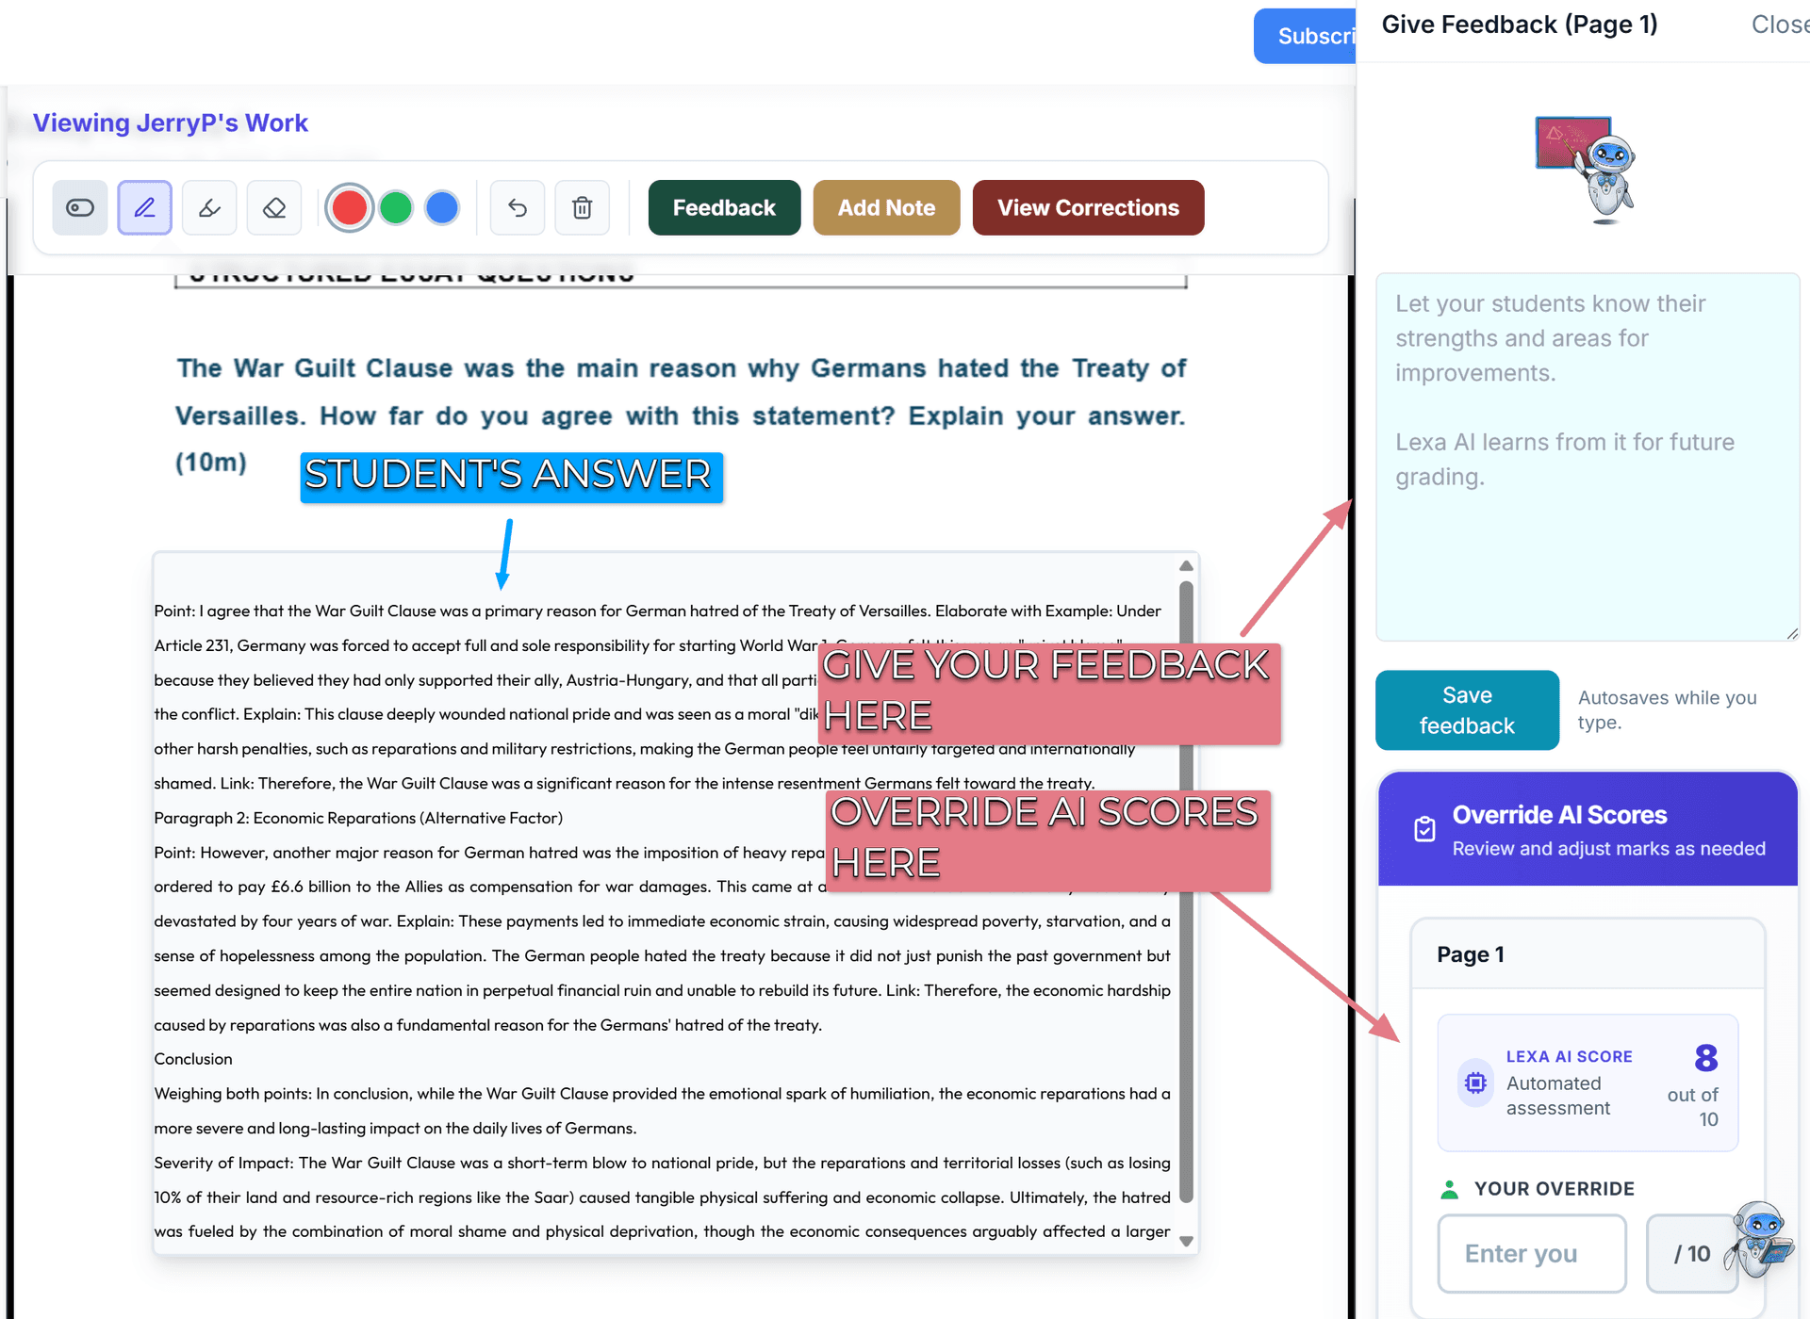The height and width of the screenshot is (1319, 1810).
Task: Click the green person icon beside Your Override
Action: tap(1450, 1189)
